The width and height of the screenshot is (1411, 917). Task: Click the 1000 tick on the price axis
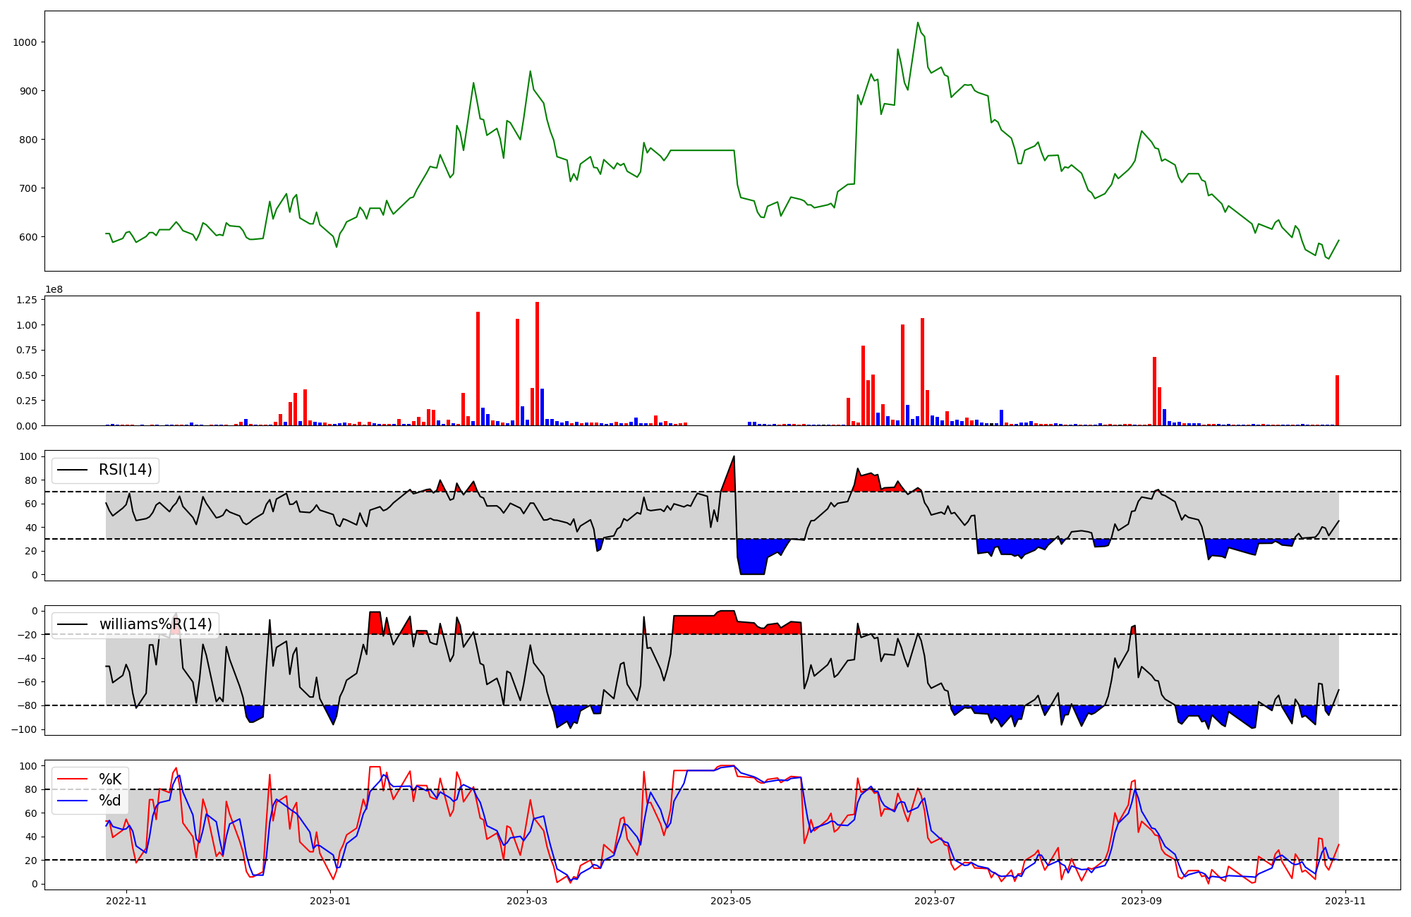(x=24, y=42)
